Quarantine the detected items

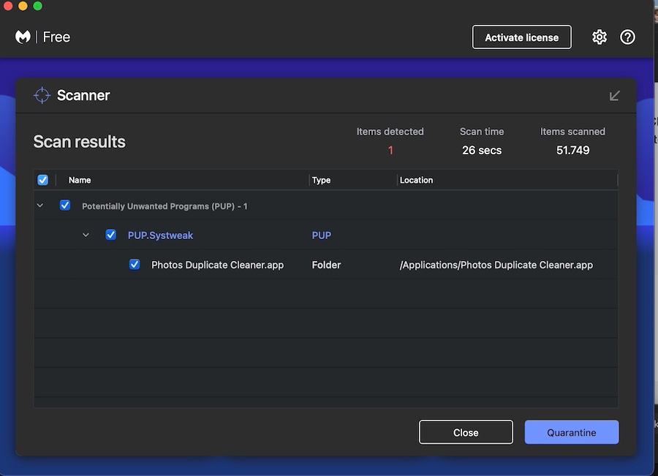click(571, 432)
